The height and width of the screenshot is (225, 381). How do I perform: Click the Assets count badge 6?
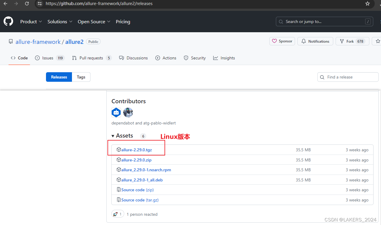[x=143, y=136]
